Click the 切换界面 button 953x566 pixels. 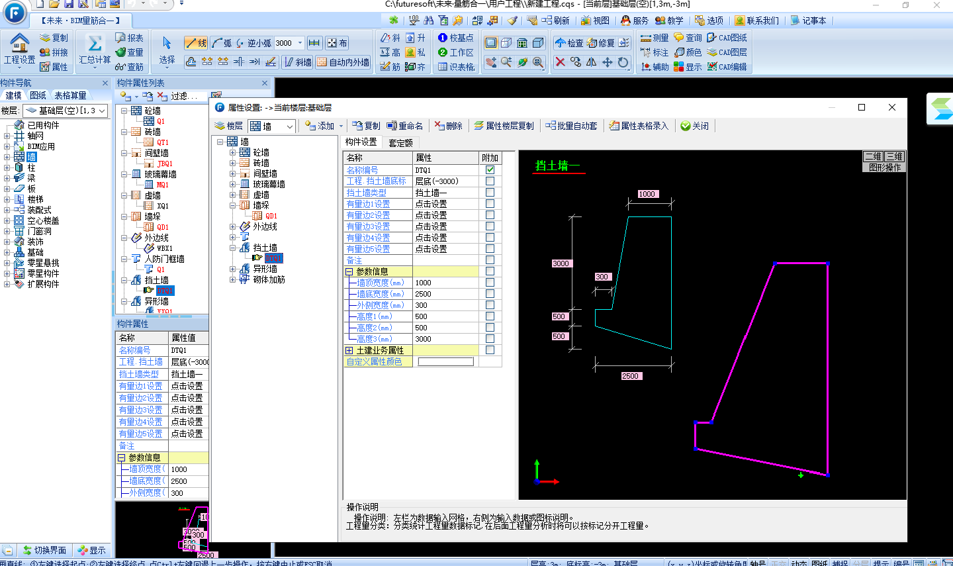44,550
